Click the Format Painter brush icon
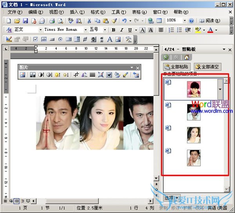This screenshot has width=235, height=213. click(114, 20)
